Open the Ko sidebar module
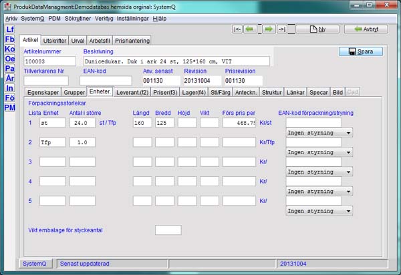The width and height of the screenshot is (401, 275). (x=10, y=49)
